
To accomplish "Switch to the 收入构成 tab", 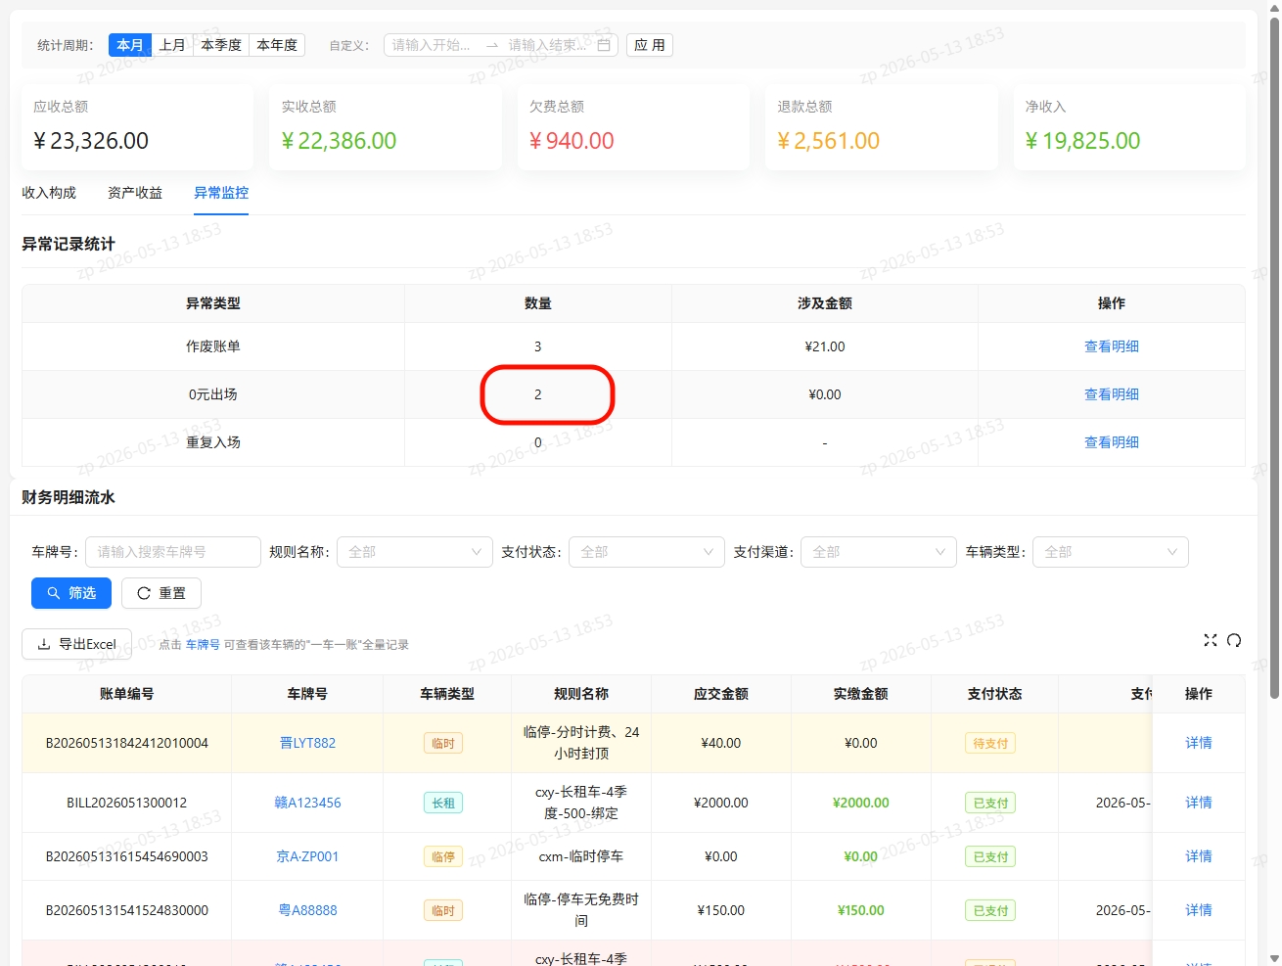I will tap(49, 193).
